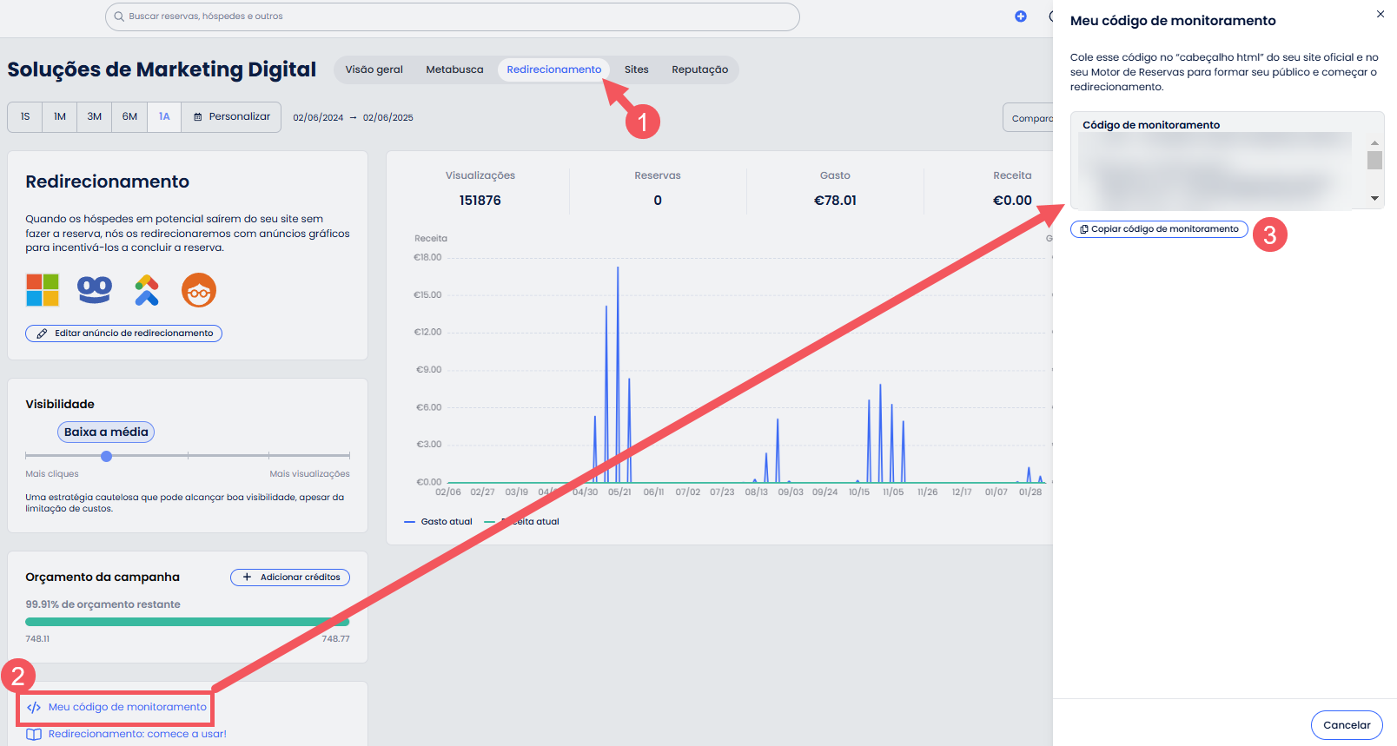Switch to the Metabusca tab
This screenshot has width=1397, height=746.
click(x=454, y=69)
